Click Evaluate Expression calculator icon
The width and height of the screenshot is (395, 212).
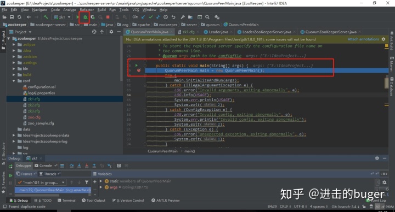[119, 166]
